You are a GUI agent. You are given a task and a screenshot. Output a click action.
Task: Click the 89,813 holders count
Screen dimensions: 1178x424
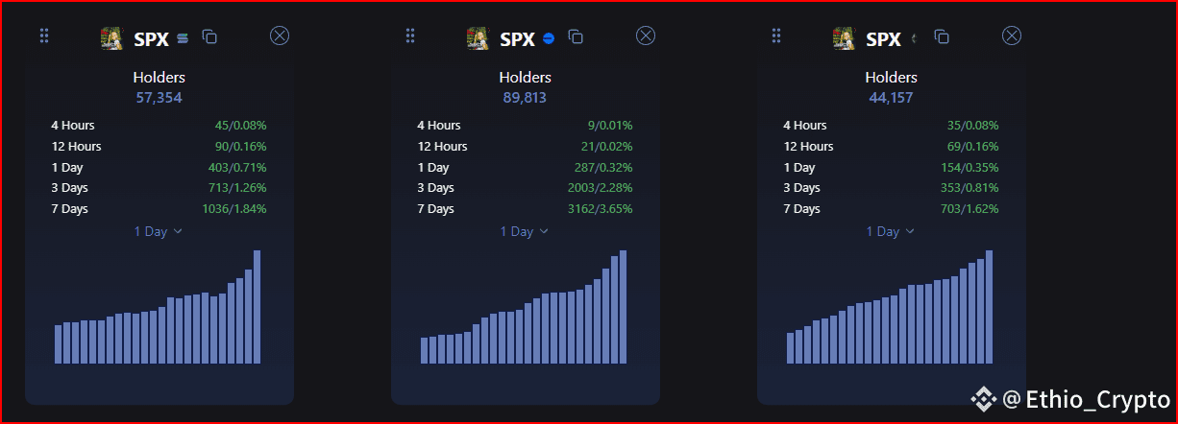pyautogui.click(x=525, y=97)
